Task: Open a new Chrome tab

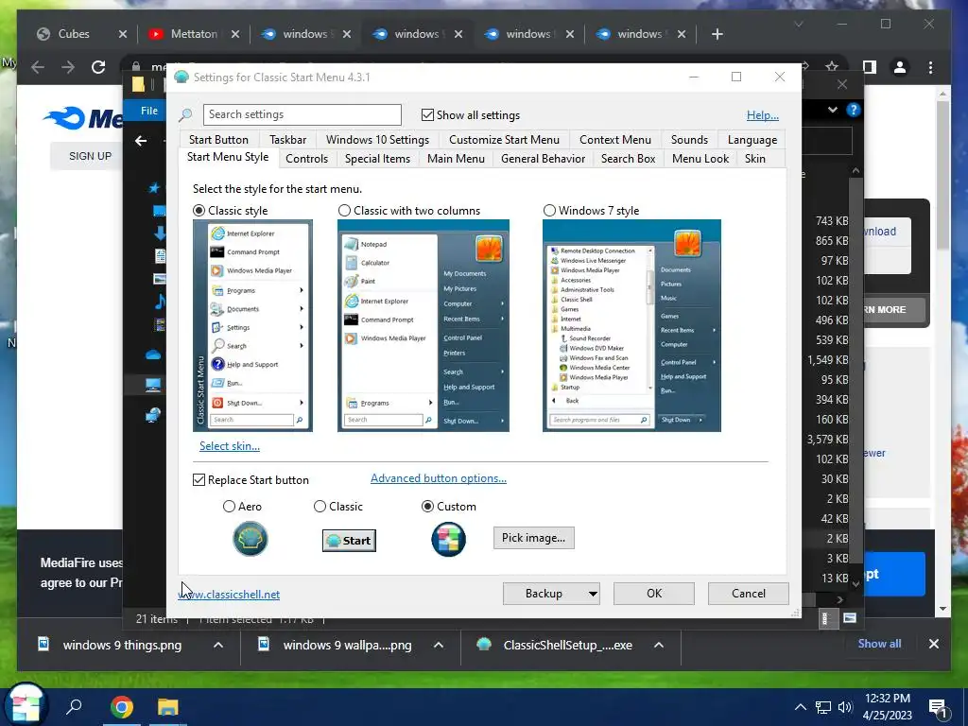Action: (x=717, y=34)
